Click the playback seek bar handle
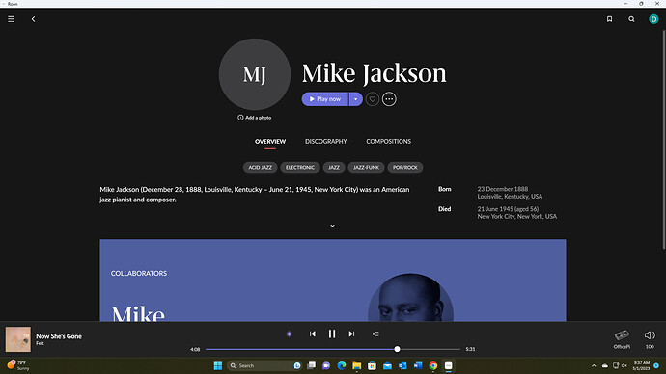This screenshot has width=666, height=374. coord(397,349)
